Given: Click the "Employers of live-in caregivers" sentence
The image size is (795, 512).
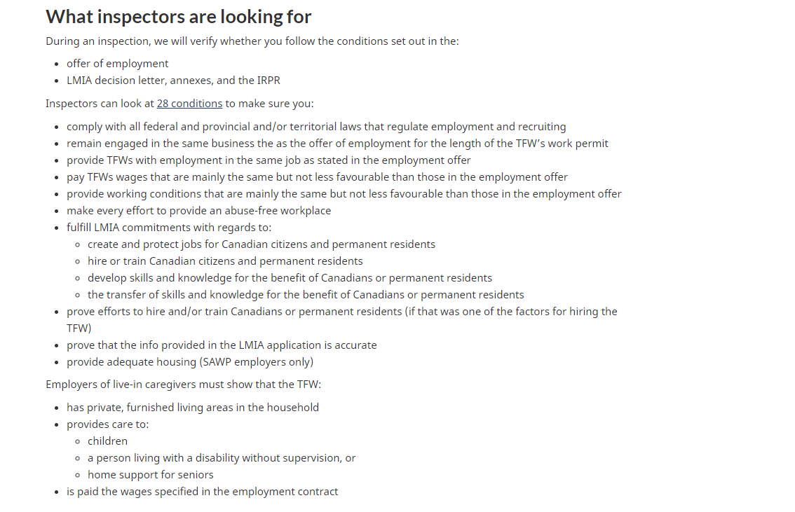Looking at the screenshot, I should [x=183, y=385].
